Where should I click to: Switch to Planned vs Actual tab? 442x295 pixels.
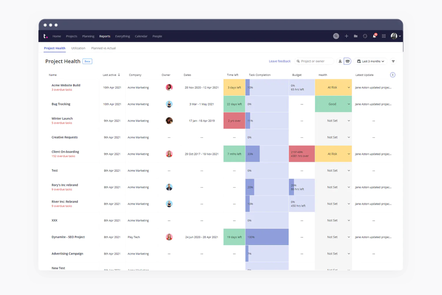[x=103, y=48]
